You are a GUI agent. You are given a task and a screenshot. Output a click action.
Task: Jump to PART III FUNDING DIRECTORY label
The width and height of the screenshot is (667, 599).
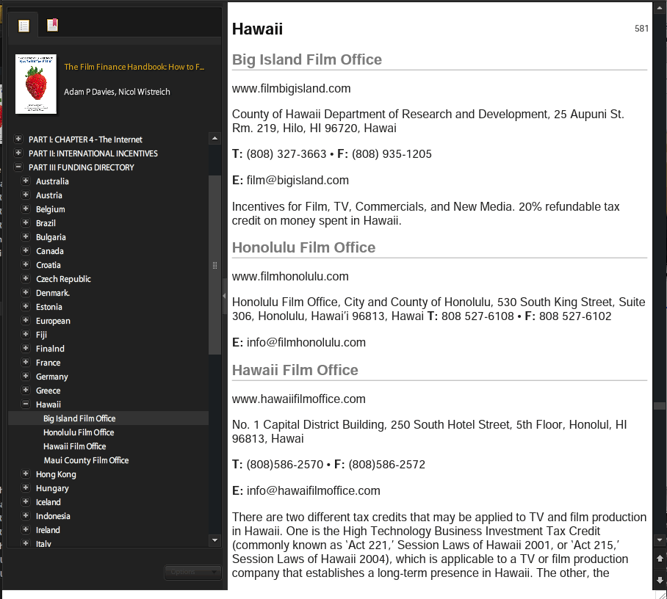pos(82,167)
